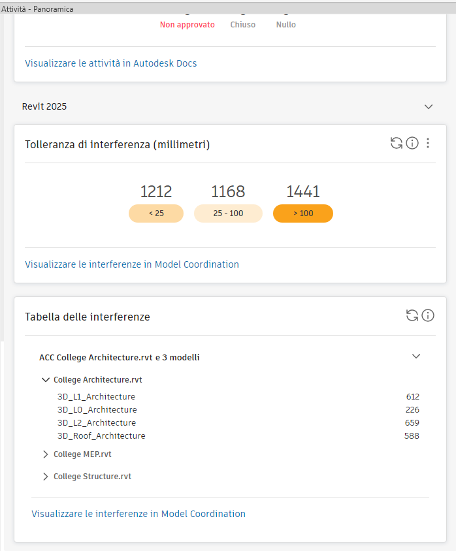
Task: Click the Chiuso status label
Action: 243,25
